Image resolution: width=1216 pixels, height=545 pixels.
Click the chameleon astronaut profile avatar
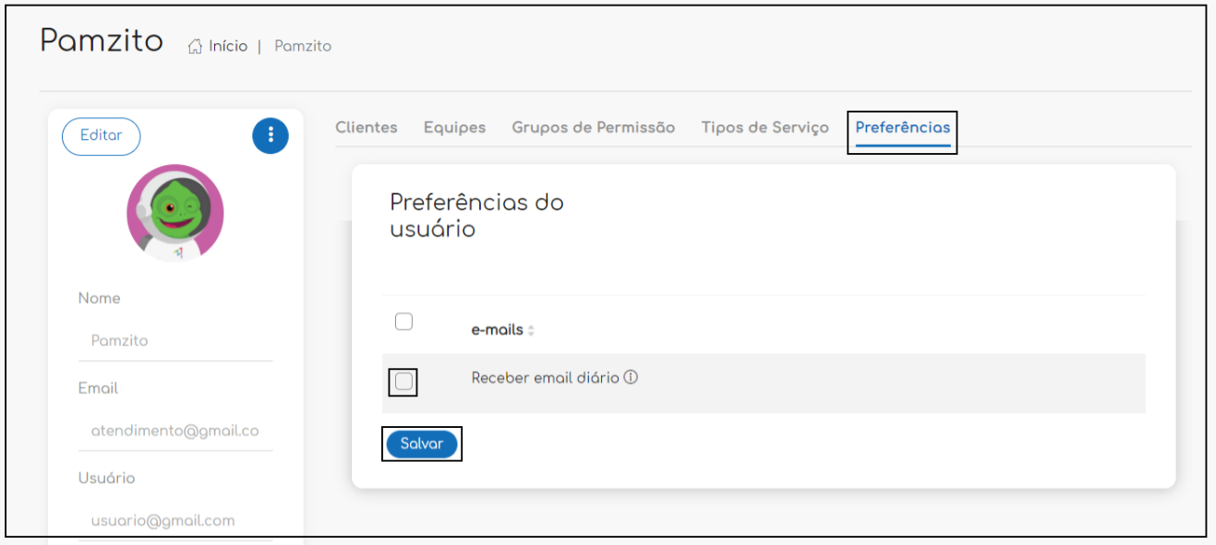click(175, 214)
